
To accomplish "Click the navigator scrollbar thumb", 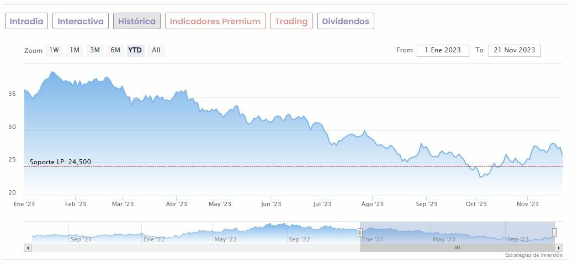I will pyautogui.click(x=457, y=248).
